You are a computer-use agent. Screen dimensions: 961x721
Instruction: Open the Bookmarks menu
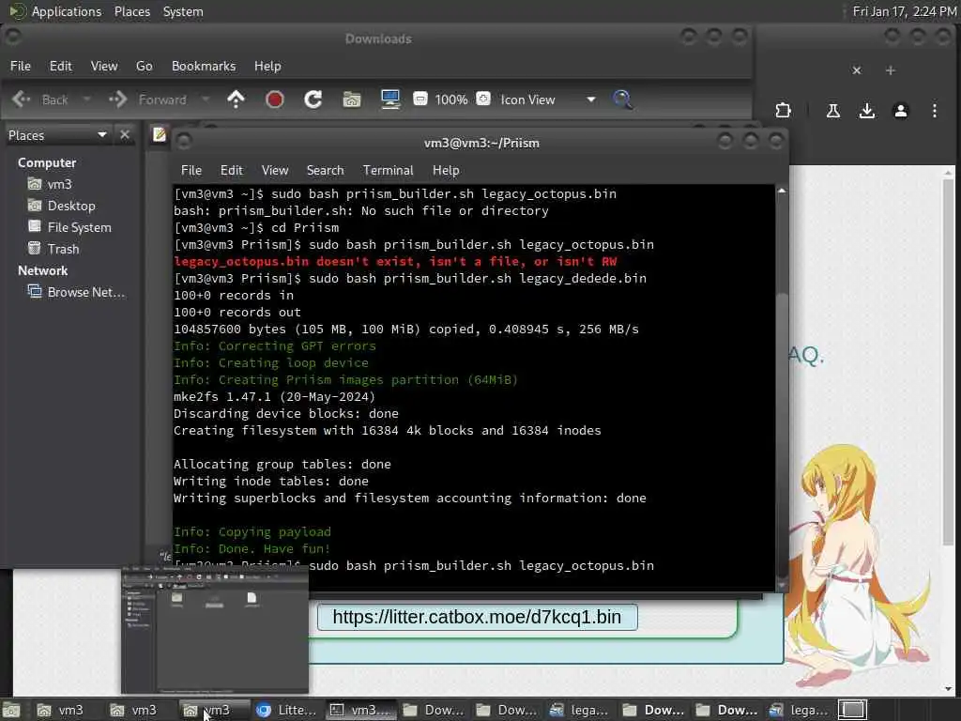(204, 67)
